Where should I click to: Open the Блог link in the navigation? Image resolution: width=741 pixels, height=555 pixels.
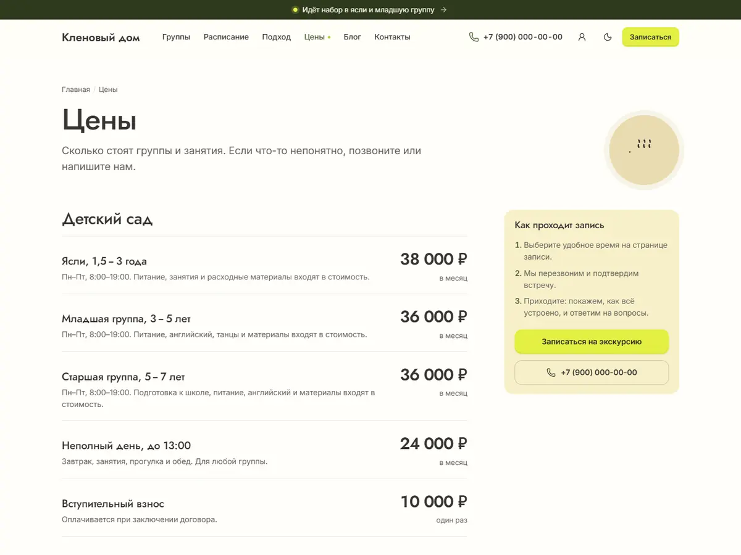(x=352, y=37)
